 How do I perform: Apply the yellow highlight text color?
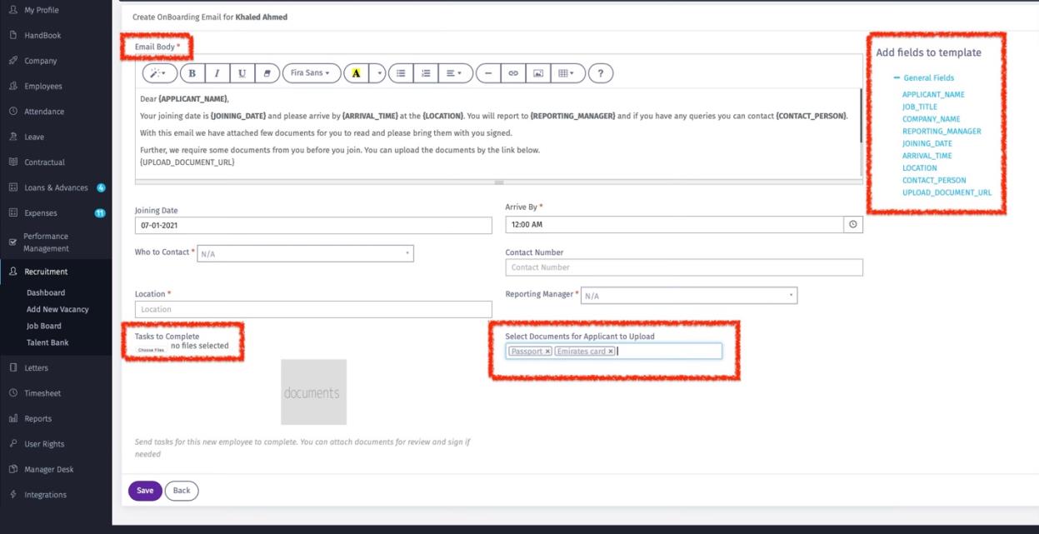point(356,73)
